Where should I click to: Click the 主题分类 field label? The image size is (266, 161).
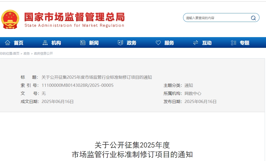(x=173, y=85)
